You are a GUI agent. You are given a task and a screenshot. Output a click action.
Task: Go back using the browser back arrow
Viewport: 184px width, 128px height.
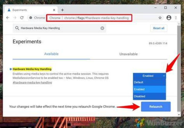[8, 18]
